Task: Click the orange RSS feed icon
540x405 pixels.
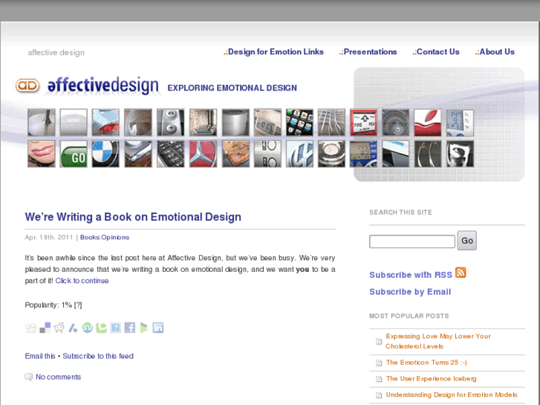Action: point(461,272)
